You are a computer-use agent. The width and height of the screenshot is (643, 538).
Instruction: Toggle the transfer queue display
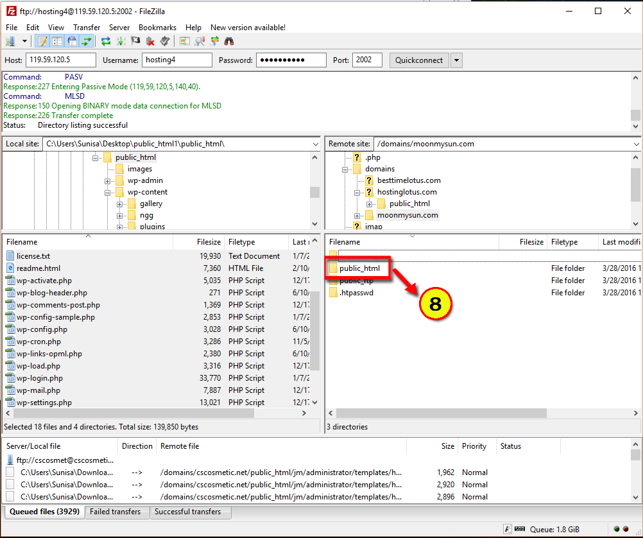pos(87,41)
